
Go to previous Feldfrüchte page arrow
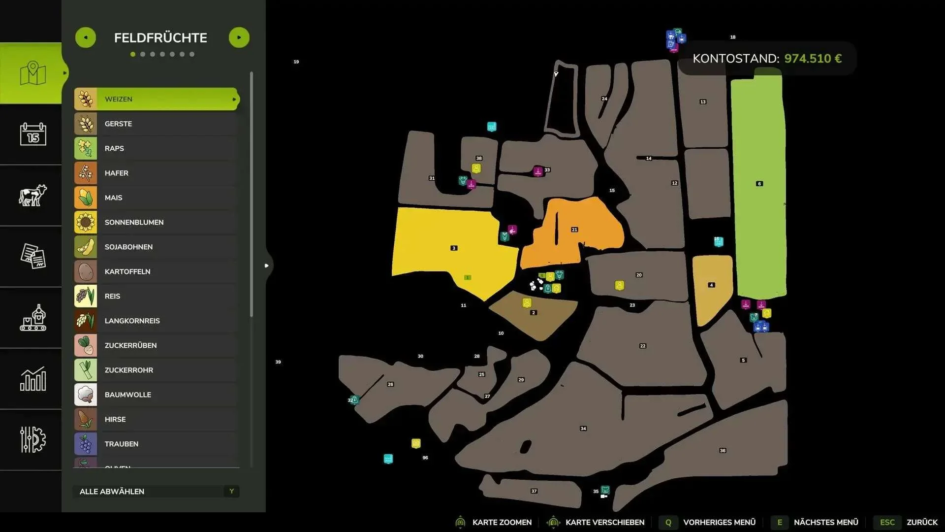click(86, 37)
